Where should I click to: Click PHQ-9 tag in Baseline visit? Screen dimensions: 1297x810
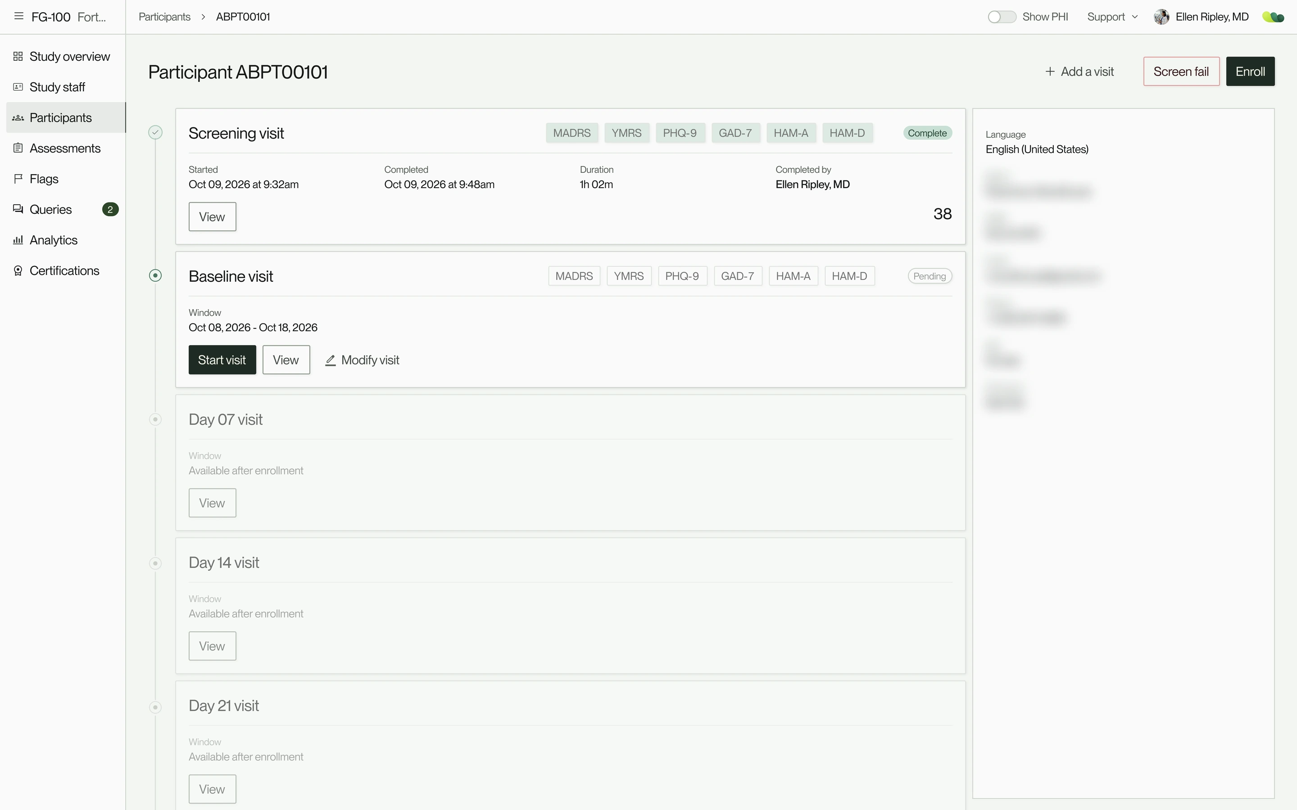(x=682, y=276)
